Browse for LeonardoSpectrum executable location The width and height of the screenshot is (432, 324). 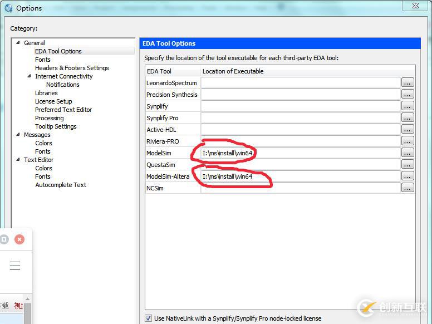click(408, 82)
